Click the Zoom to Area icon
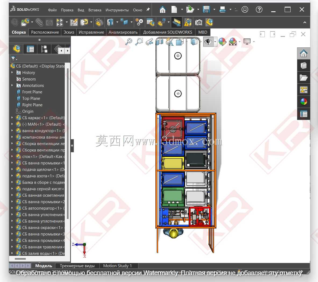 pos(139,42)
